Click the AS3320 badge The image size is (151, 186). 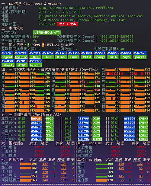pyautogui.click(x=61, y=53)
